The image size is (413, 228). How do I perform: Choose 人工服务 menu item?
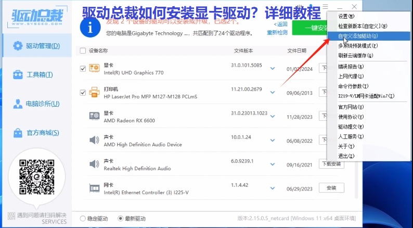368,136
